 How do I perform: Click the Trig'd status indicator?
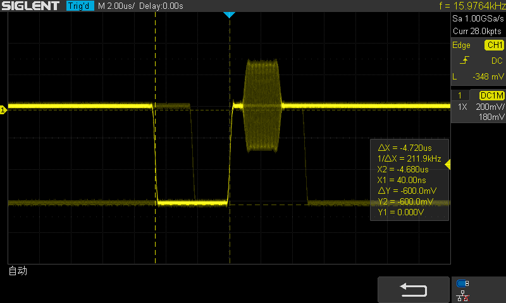(x=80, y=6)
